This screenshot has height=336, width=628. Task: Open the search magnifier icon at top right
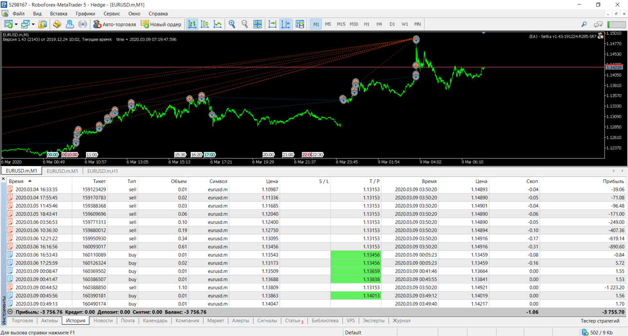(584, 24)
